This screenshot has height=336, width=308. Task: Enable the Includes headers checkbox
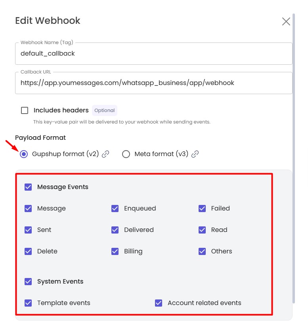25,110
